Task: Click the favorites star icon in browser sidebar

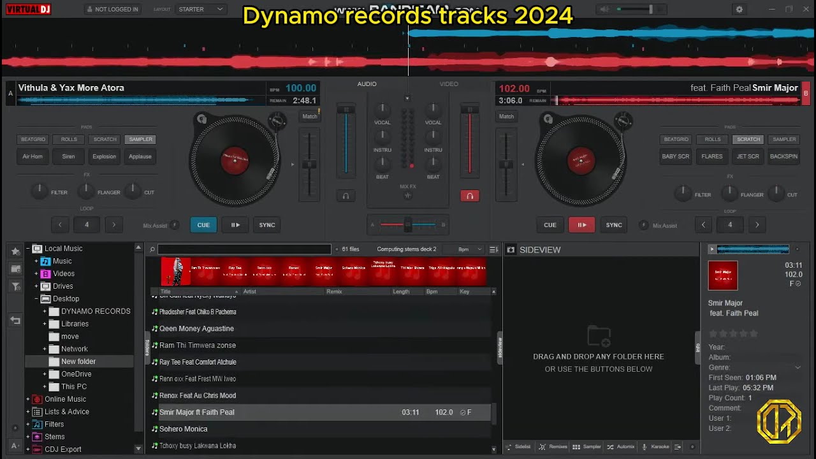Action: 15,251
